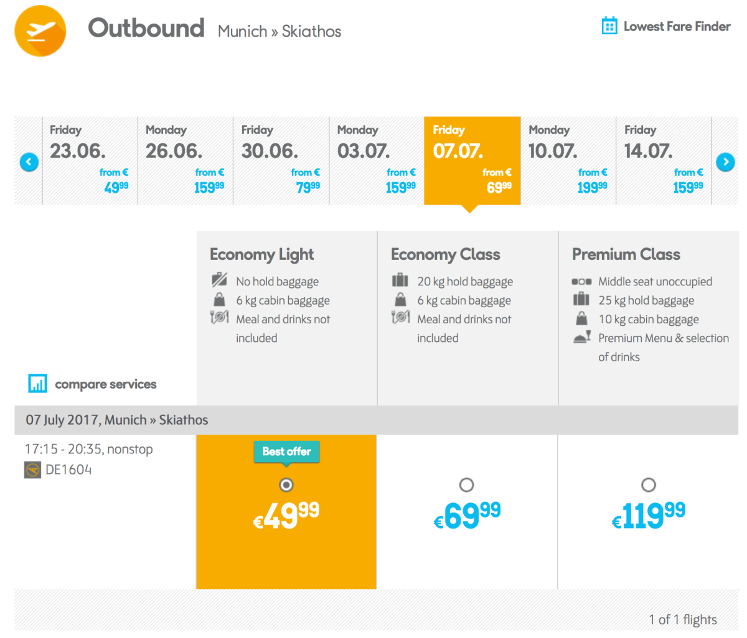Click the Premium Menu serving icon

pyautogui.click(x=581, y=338)
